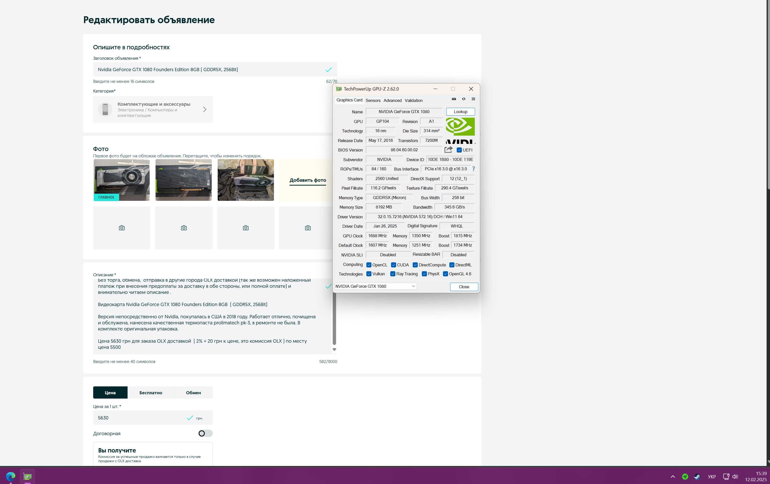Show hidden tray icons chevron
The width and height of the screenshot is (770, 484).
(x=673, y=477)
